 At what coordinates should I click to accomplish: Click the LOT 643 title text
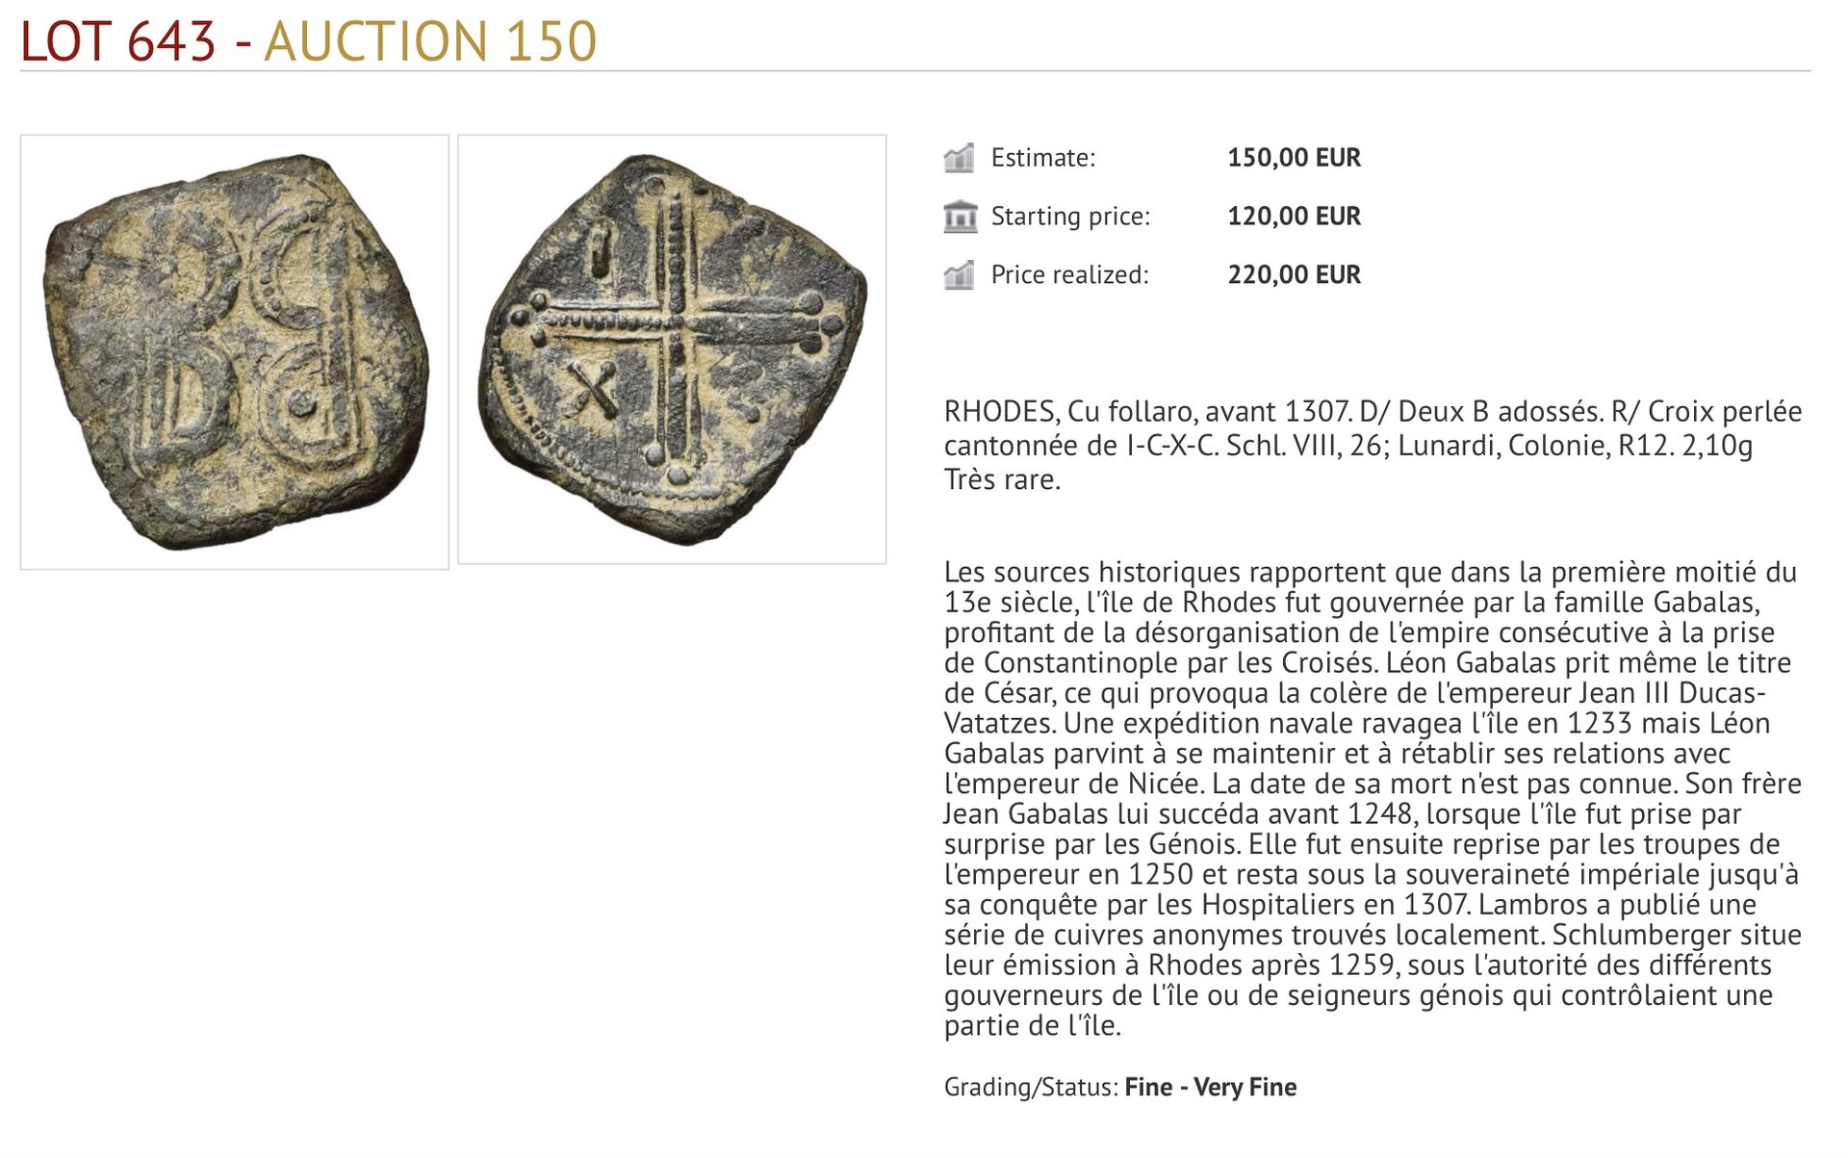point(118,41)
